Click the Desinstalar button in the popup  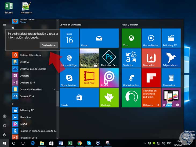49,45
